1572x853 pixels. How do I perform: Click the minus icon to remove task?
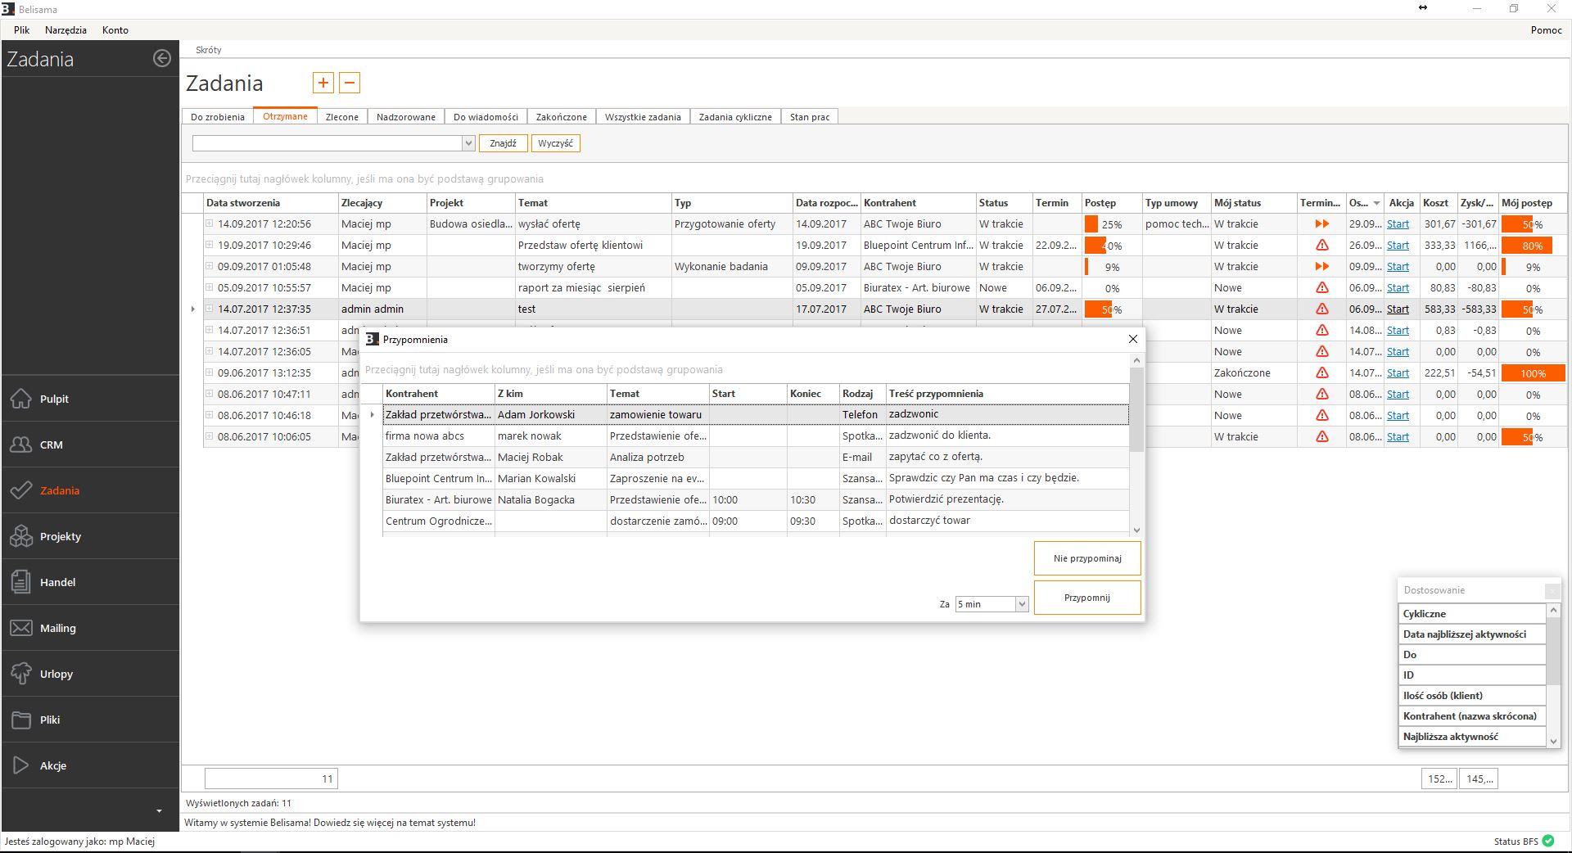pos(350,83)
